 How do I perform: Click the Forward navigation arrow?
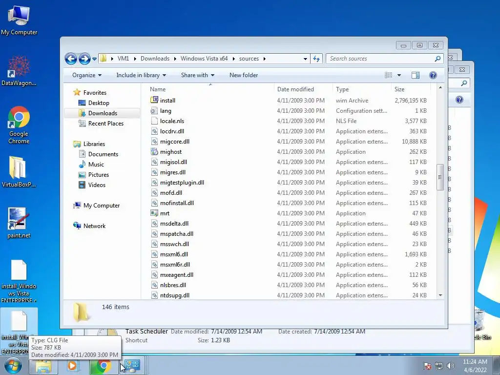tap(84, 59)
